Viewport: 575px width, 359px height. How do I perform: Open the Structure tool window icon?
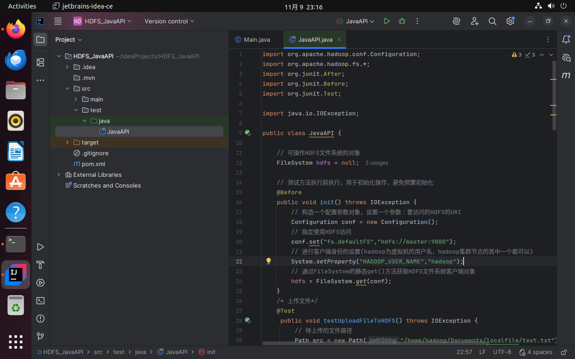[40, 62]
